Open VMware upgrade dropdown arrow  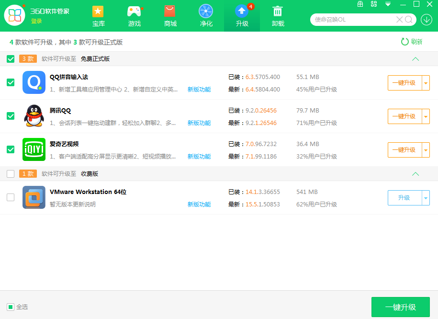coord(426,198)
